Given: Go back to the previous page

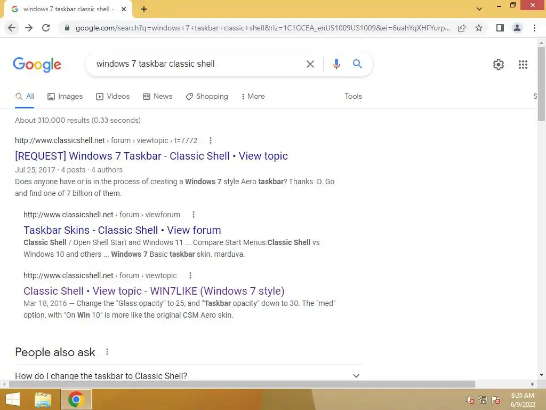Looking at the screenshot, I should 12,28.
